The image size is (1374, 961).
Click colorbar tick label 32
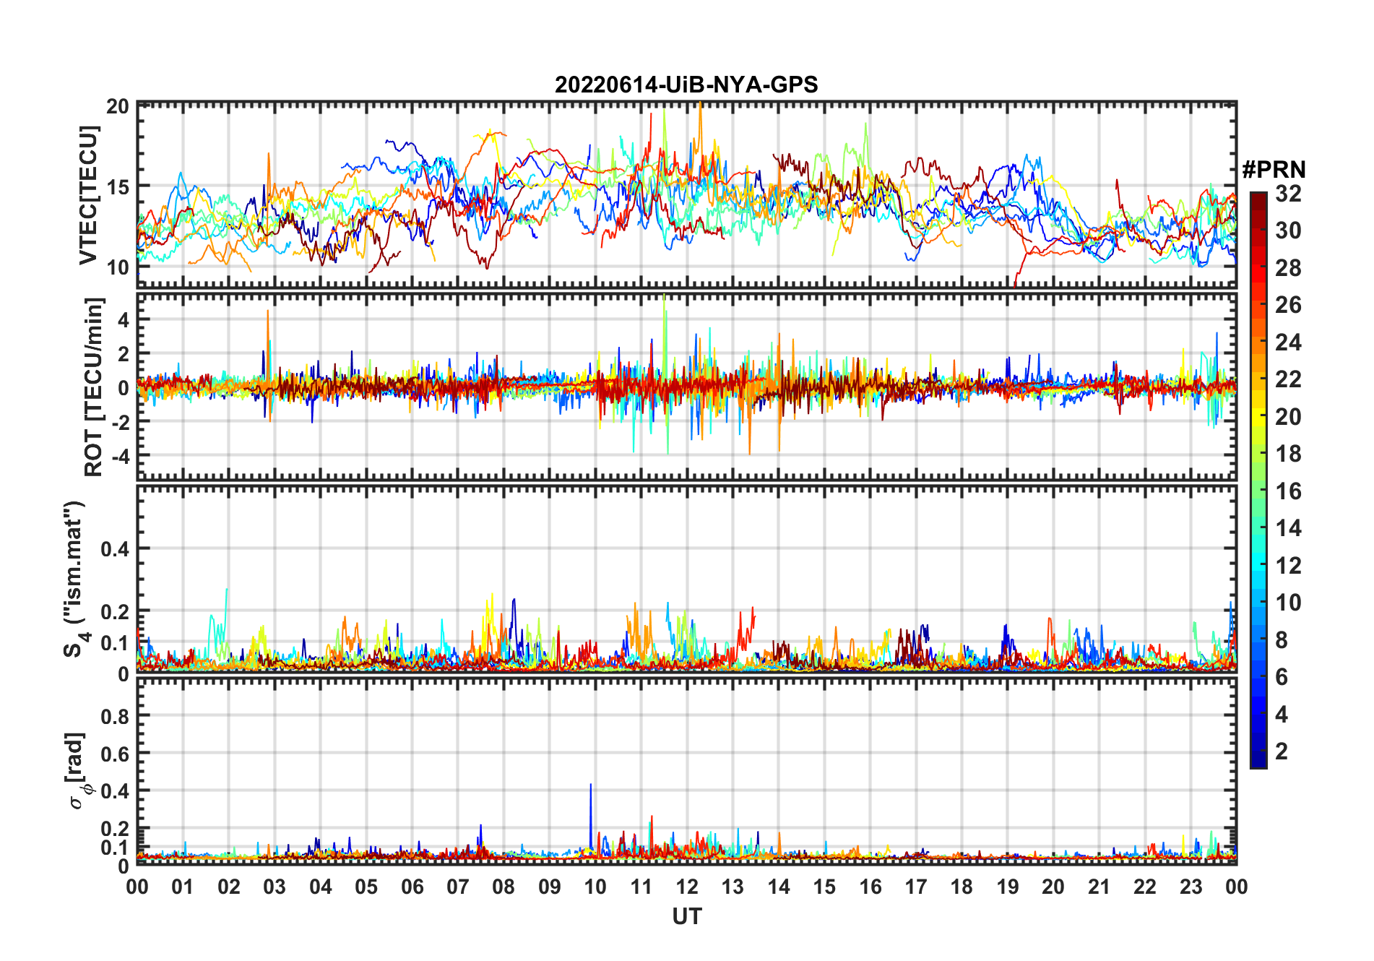point(1288,193)
